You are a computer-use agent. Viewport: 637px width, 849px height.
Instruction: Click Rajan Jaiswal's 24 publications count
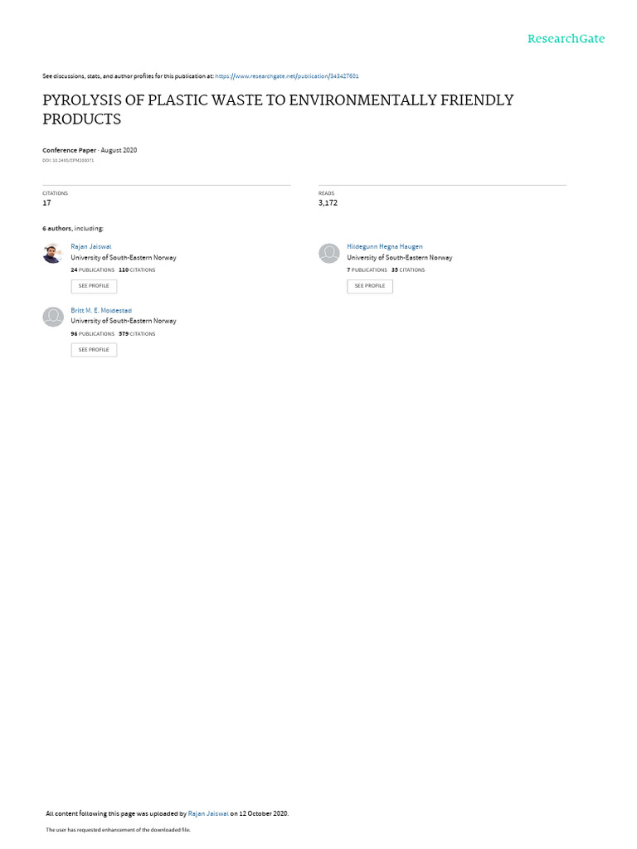point(93,269)
